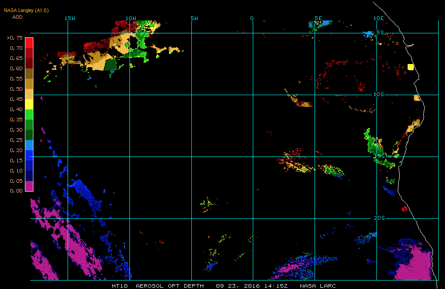Click the 0.30 legend value label
The width and height of the screenshot is (445, 289).
[x=16, y=130]
